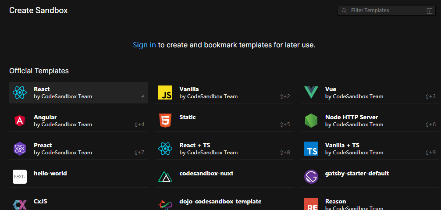Screen dimensions: 441x210
Task: Click the magnifier search icon in filter
Action: coord(344,11)
